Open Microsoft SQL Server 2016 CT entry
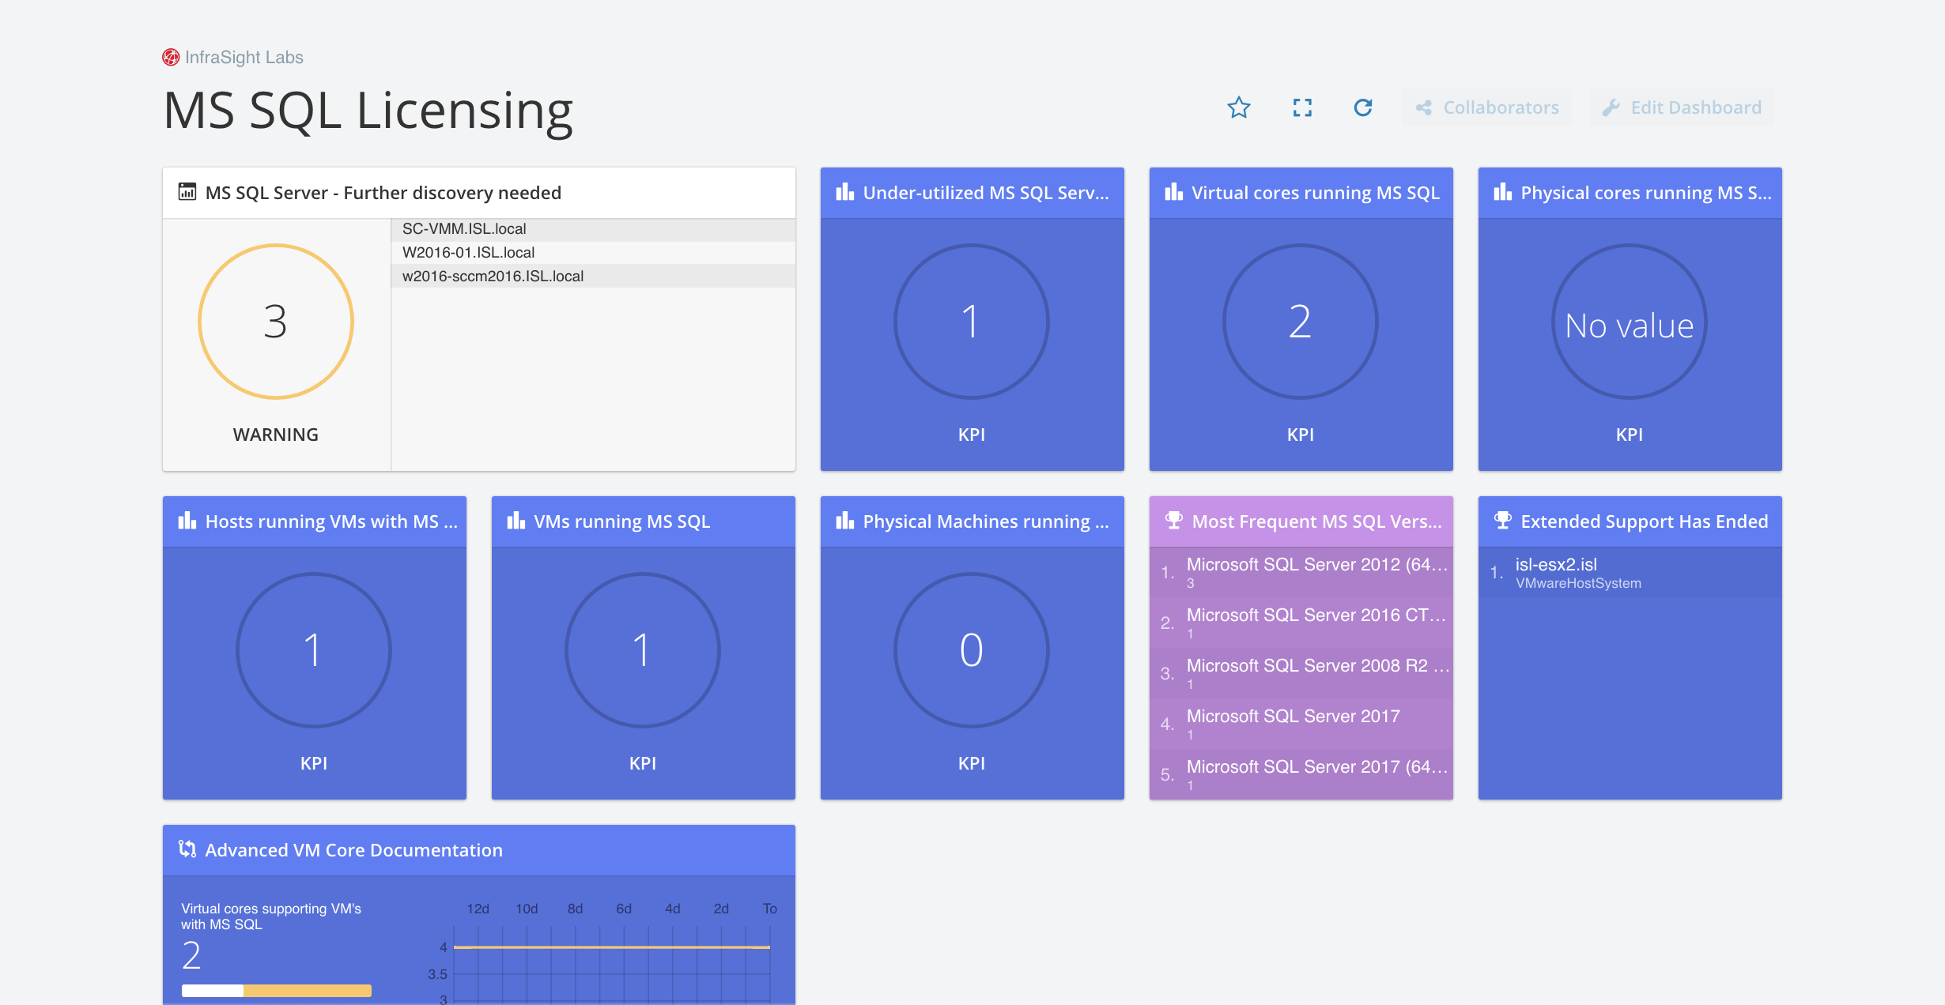The height and width of the screenshot is (1005, 1945). click(1301, 623)
